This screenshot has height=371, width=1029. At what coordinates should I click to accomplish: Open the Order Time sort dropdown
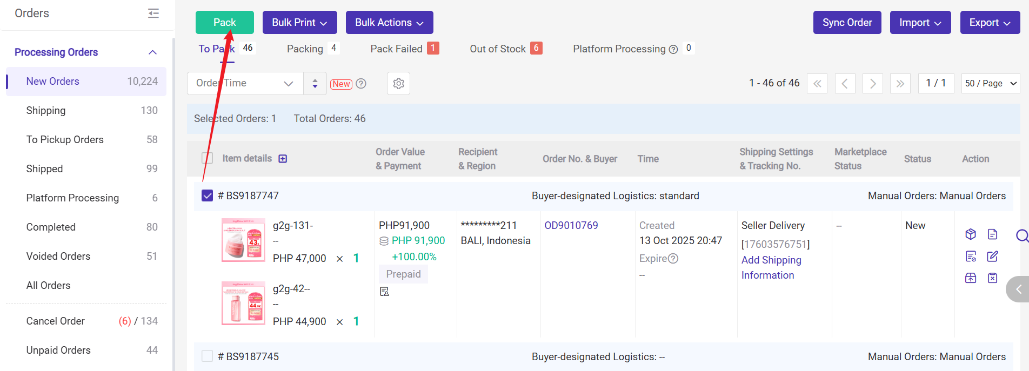(x=245, y=84)
